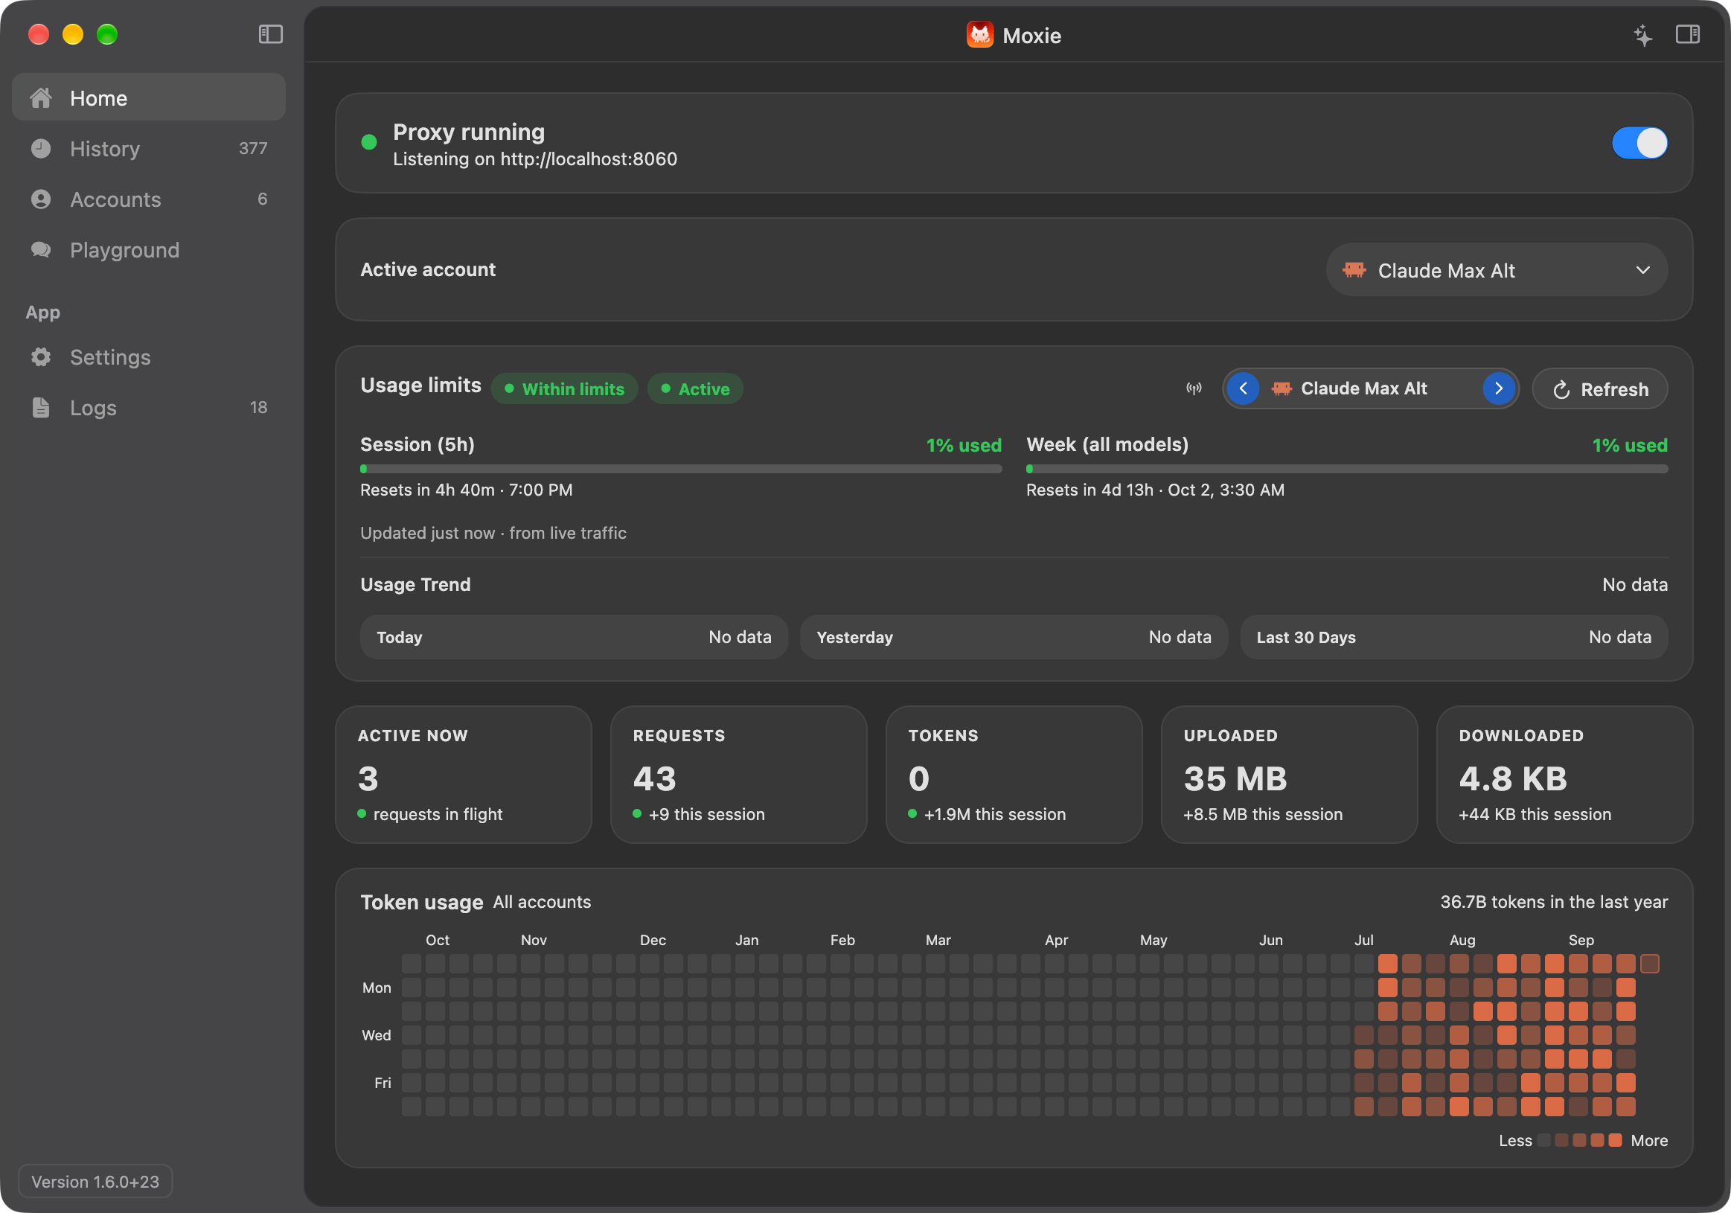Go to next account in usage limits
The image size is (1731, 1213).
click(x=1498, y=388)
